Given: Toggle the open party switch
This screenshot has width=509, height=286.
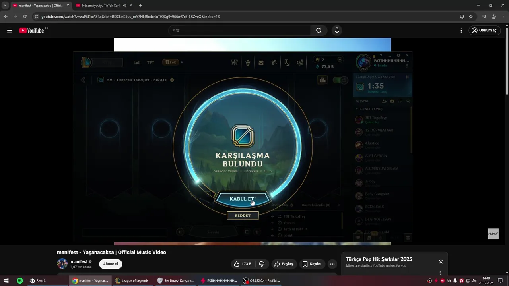Looking at the screenshot, I should pyautogui.click(x=340, y=80).
